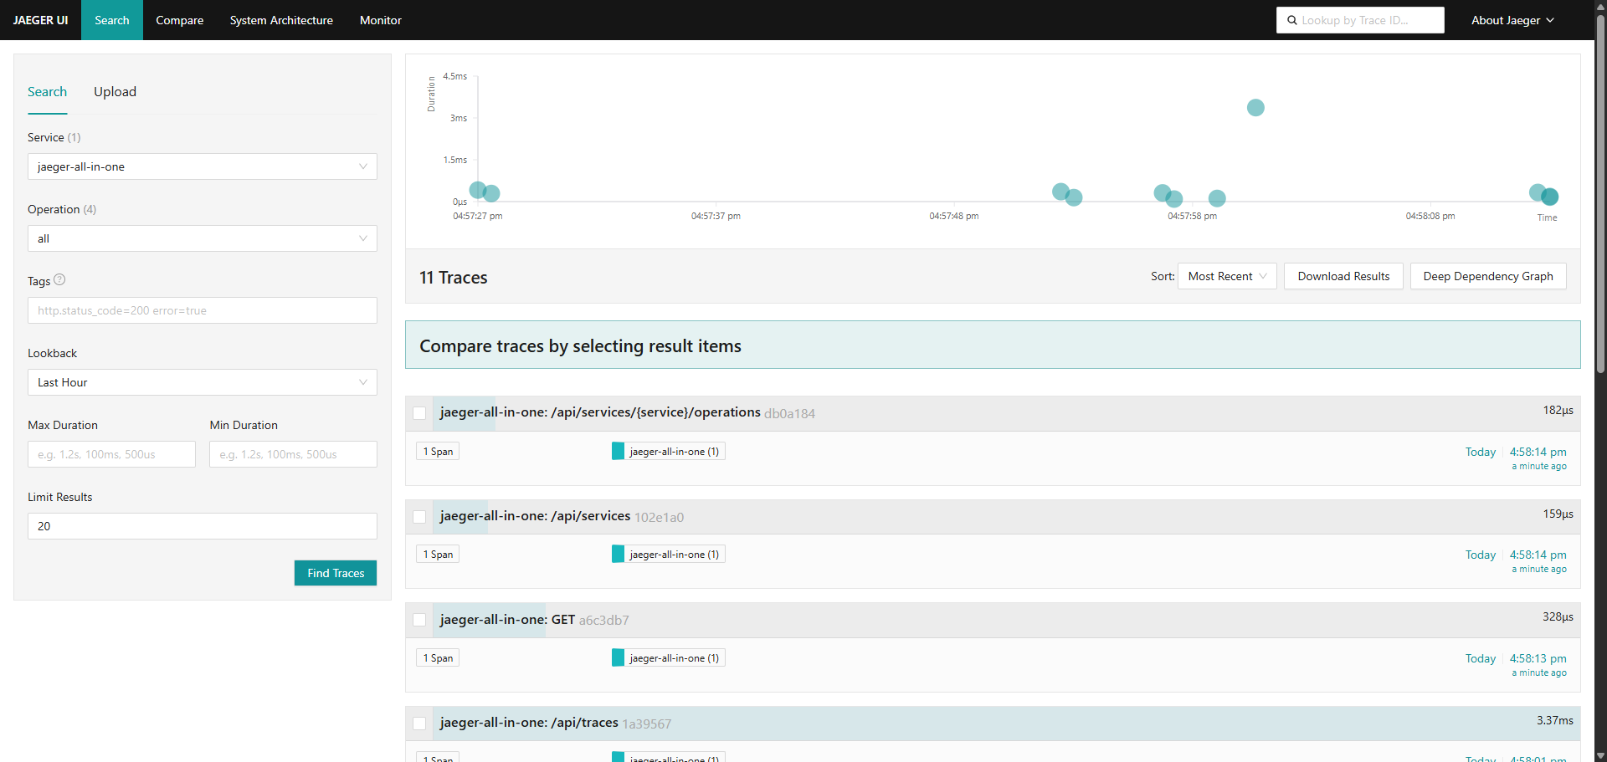
Task: Click the JAEGER UI logo
Action: [41, 20]
